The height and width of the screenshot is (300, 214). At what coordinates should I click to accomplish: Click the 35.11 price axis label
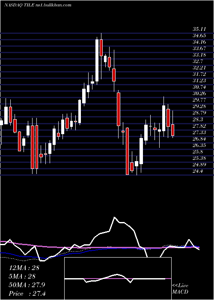click(199, 29)
